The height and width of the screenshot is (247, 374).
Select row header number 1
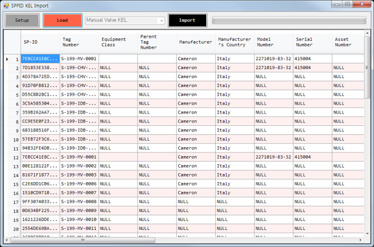pos(12,59)
